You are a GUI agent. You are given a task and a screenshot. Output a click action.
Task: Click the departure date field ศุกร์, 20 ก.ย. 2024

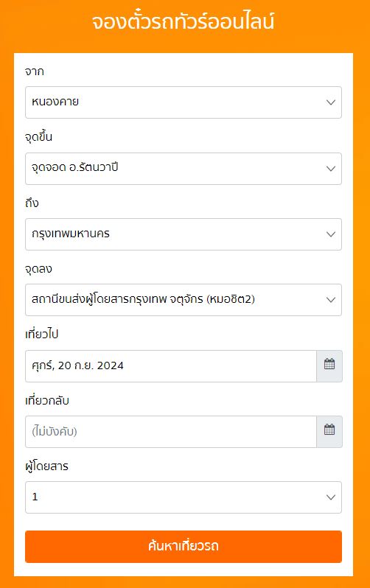point(171,366)
